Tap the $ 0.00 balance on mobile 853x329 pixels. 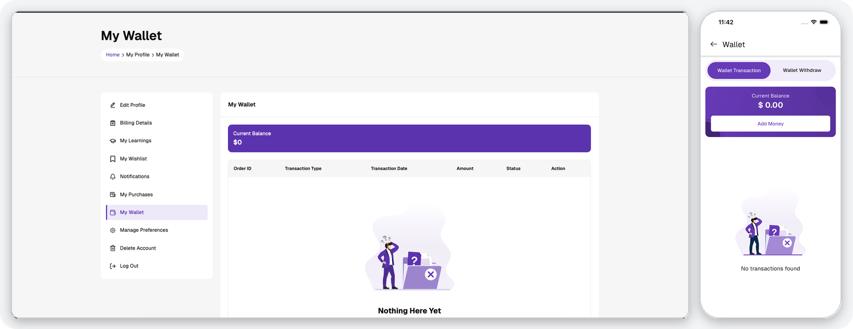click(770, 105)
